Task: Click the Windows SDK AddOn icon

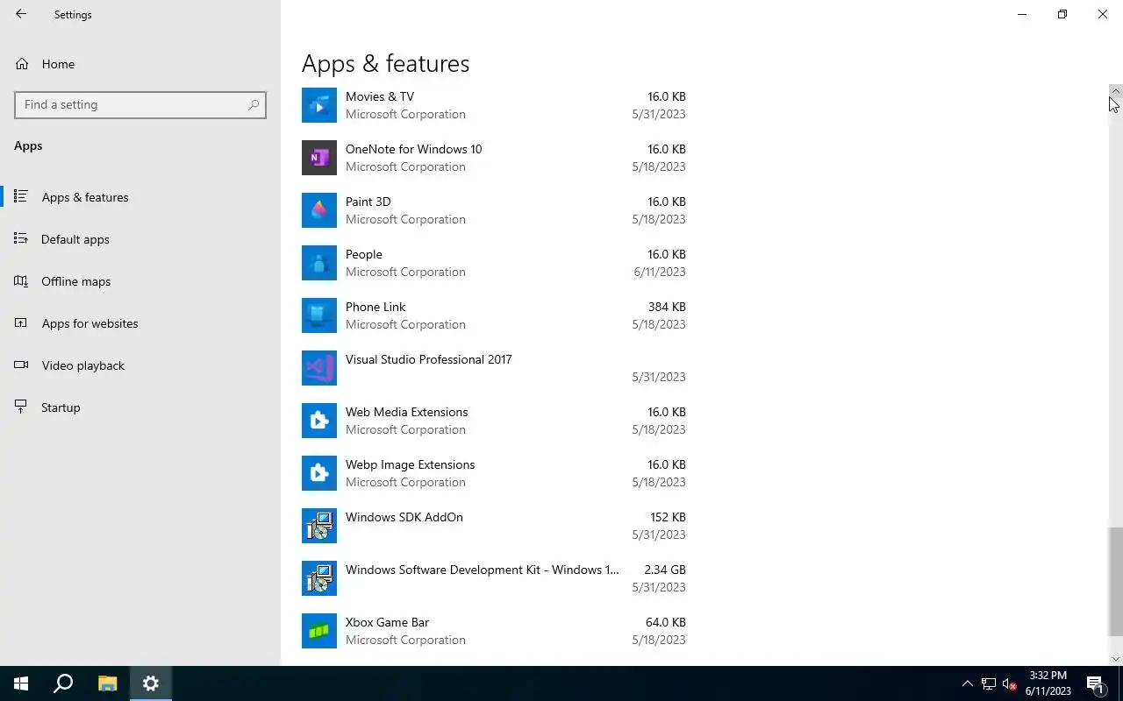Action: pos(319,526)
